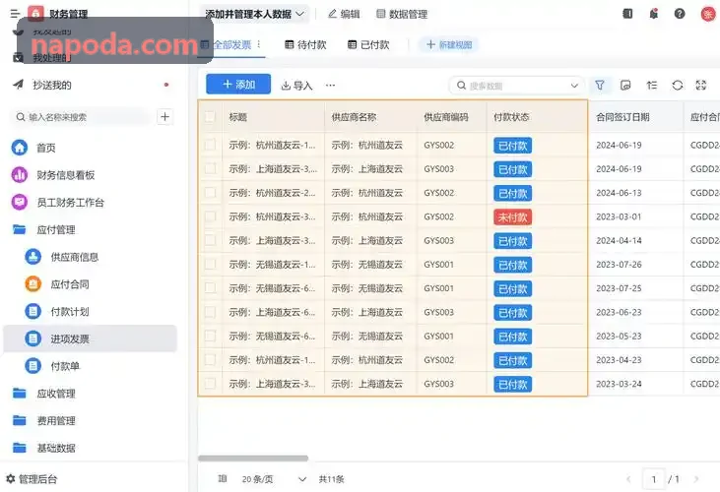Click the fullscreen expand icon

click(x=701, y=86)
